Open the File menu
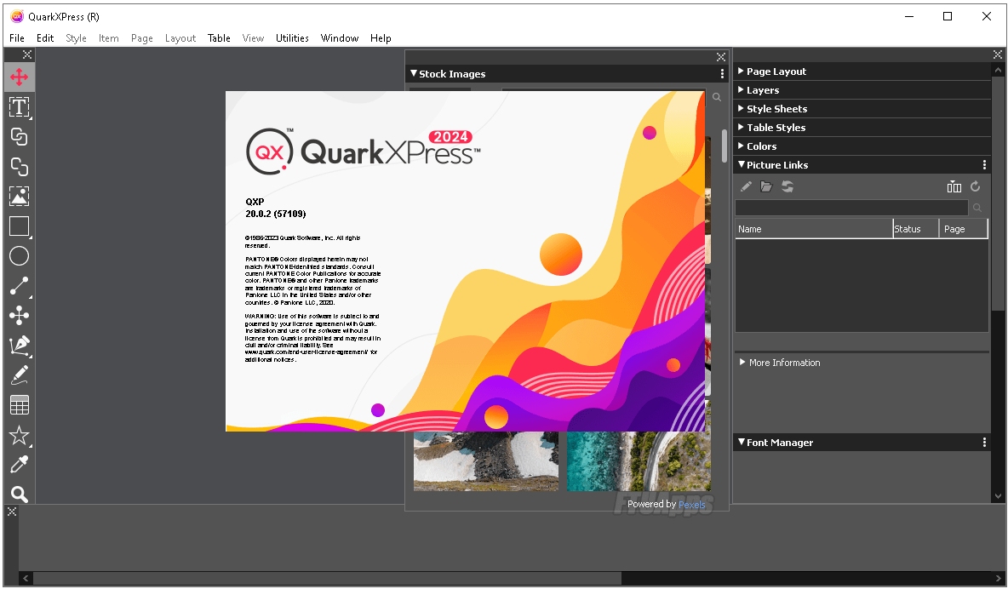 click(x=17, y=38)
